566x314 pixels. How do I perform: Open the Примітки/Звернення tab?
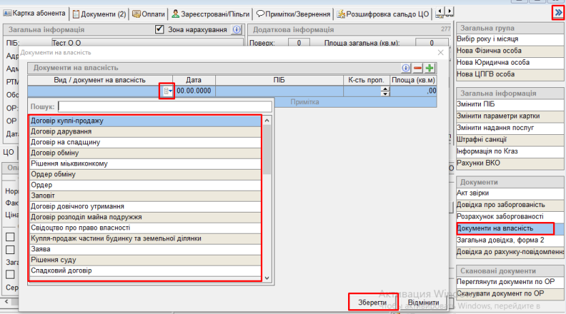[294, 14]
